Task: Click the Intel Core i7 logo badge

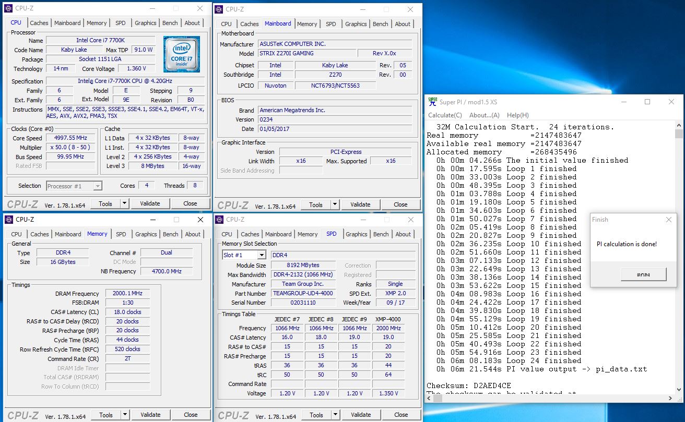Action: coord(181,54)
